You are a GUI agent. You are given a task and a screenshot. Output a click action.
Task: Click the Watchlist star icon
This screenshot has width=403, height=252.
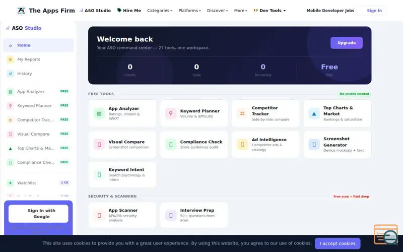point(10,183)
